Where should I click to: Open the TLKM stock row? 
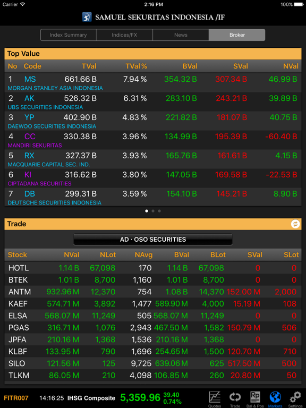point(153,375)
